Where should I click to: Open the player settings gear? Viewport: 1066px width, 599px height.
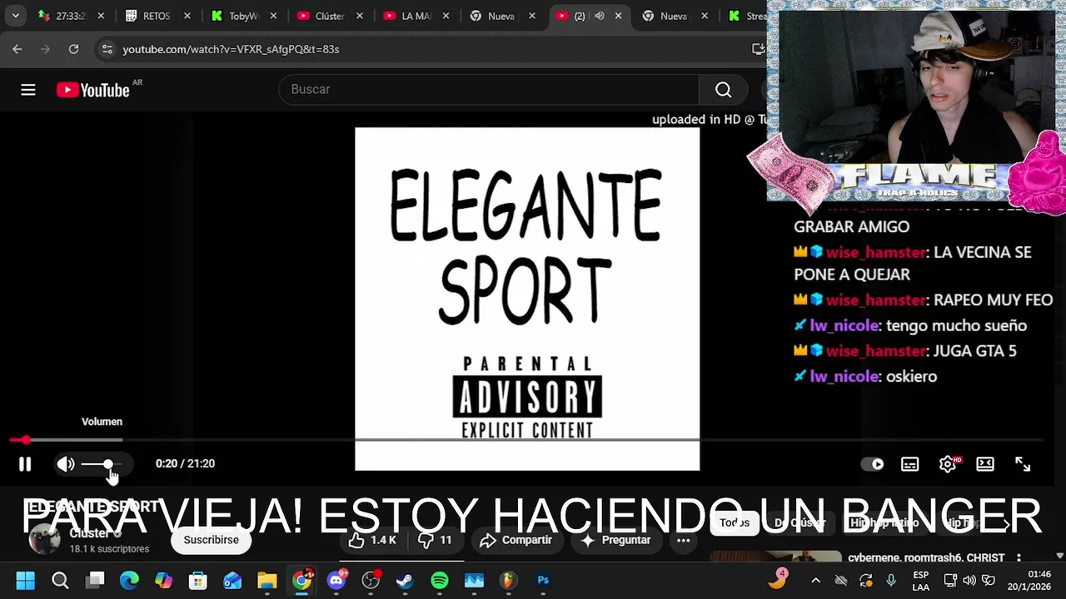pos(948,464)
